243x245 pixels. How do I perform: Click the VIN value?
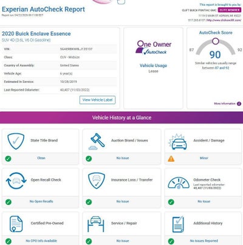point(76,49)
